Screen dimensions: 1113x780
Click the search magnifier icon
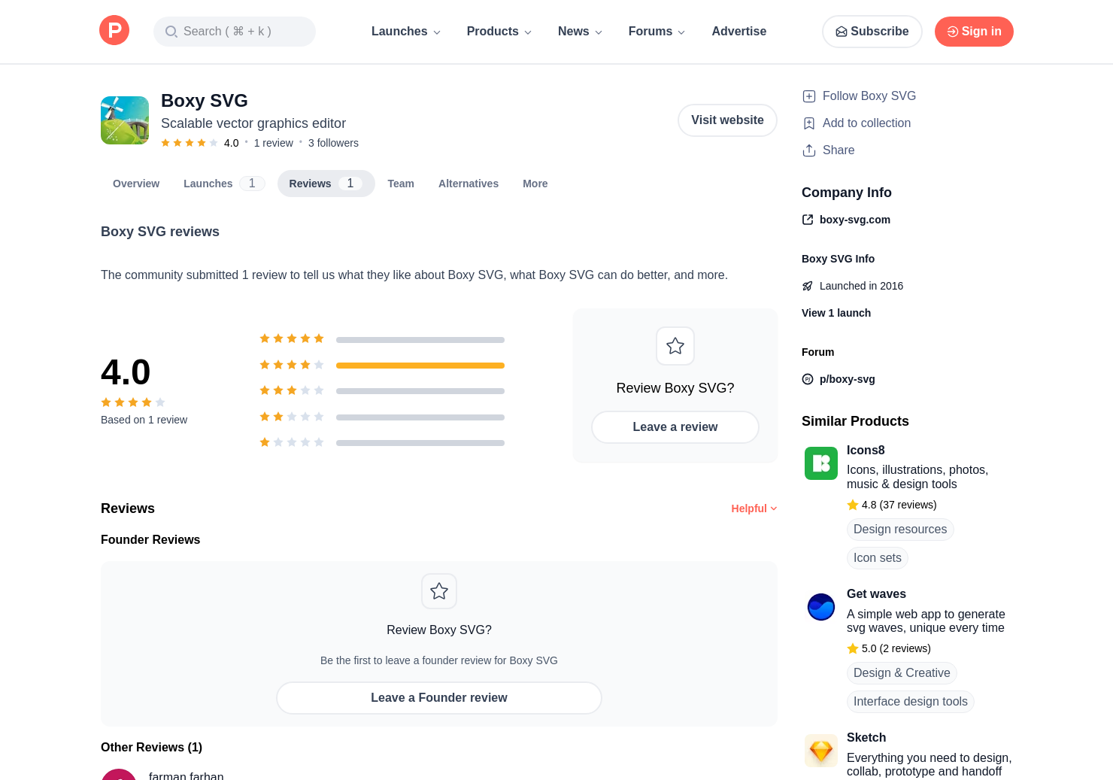(171, 32)
